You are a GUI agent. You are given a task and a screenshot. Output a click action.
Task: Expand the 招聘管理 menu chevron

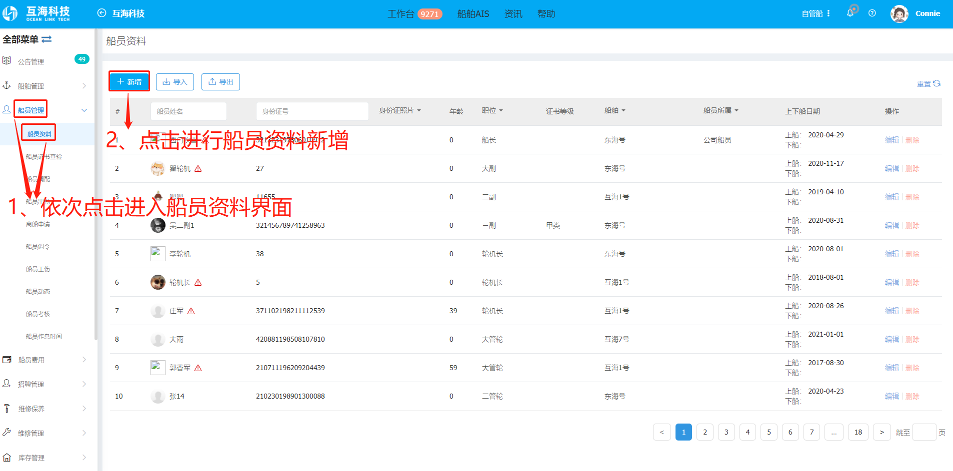coord(84,384)
